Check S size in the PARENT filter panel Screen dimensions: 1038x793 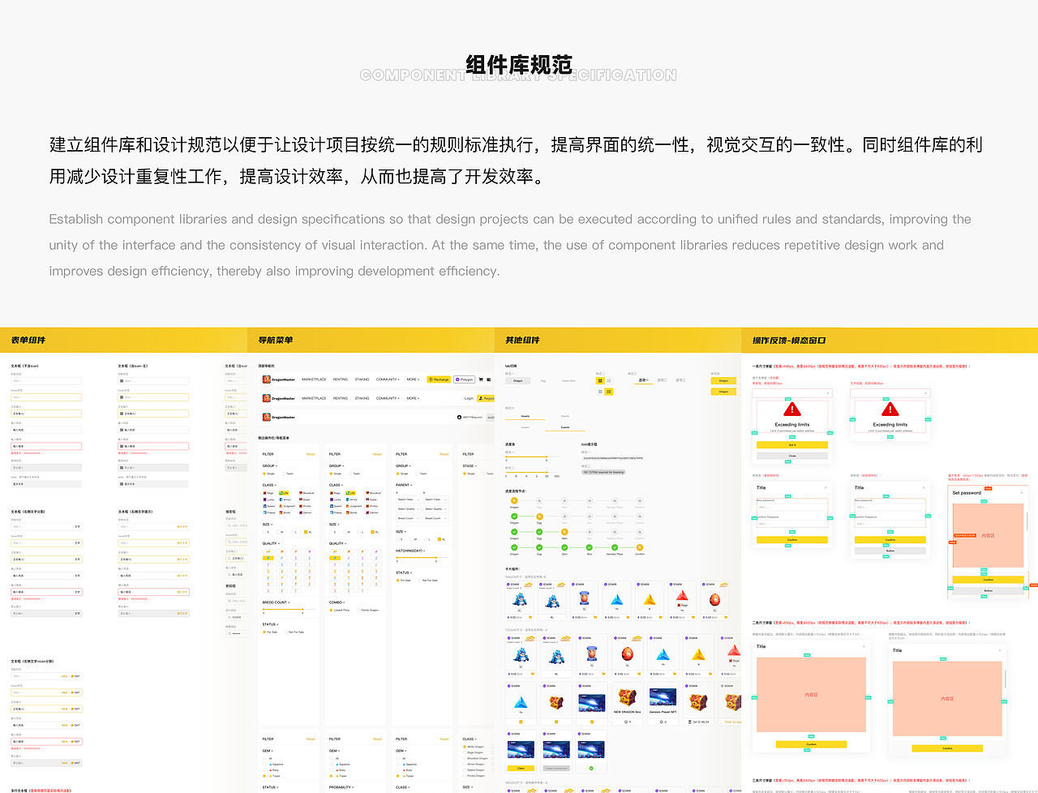[397, 539]
